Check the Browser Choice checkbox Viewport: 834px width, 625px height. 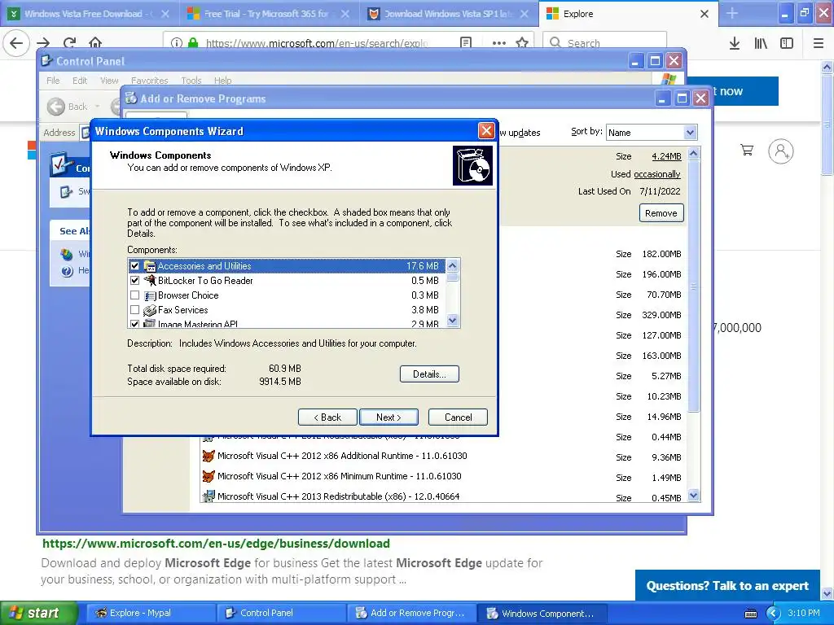pyautogui.click(x=134, y=295)
